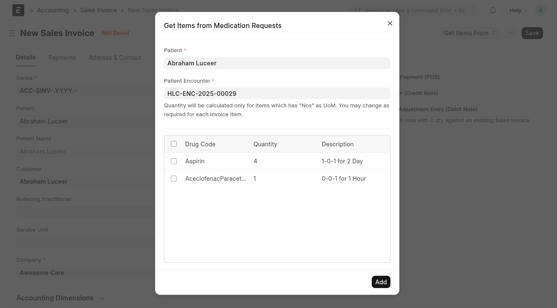Click the Description column header

(338, 144)
